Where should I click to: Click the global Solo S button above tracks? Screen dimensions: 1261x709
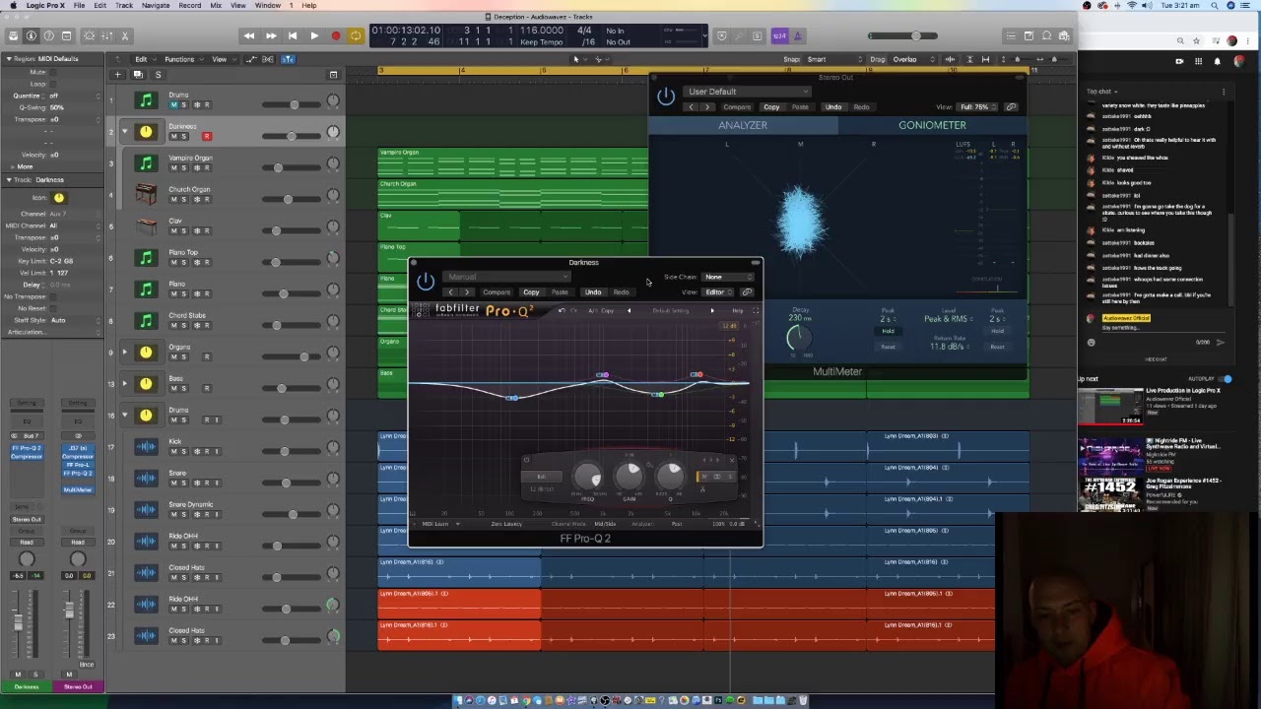click(158, 75)
